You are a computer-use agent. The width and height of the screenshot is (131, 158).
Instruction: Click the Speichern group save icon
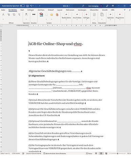point(26,15)
